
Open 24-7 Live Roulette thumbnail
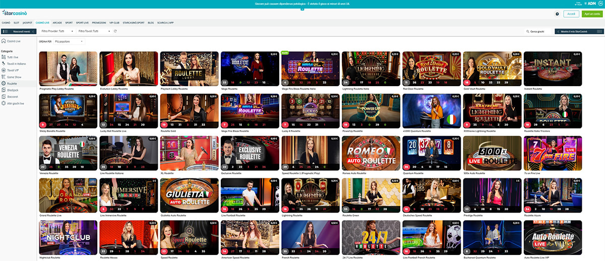[x=371, y=238]
